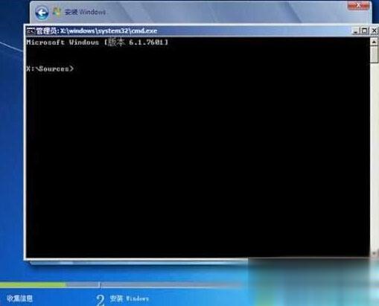
Task: Click the green installation progress bar
Action: pos(33,284)
